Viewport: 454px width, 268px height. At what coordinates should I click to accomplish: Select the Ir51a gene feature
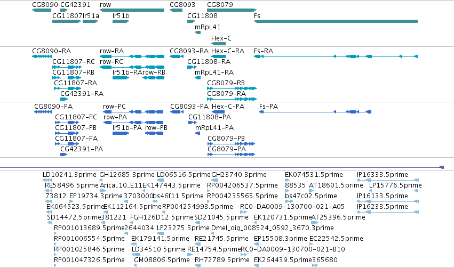pos(90,21)
